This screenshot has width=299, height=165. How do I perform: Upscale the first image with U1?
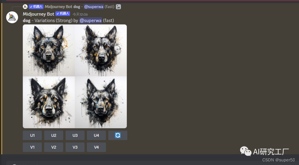point(32,135)
